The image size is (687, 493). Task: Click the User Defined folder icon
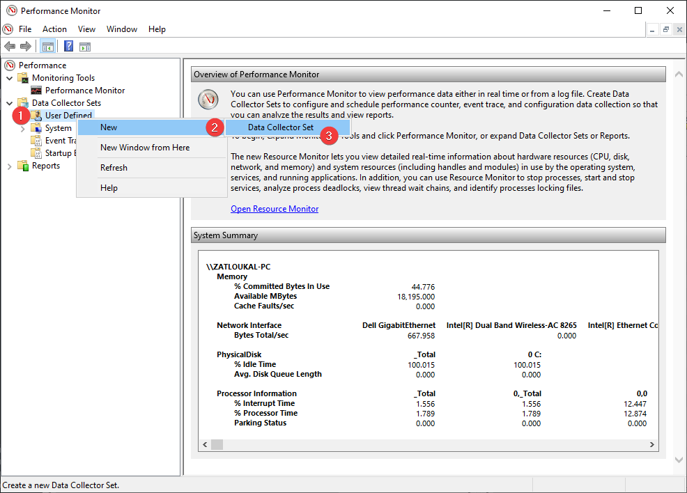point(37,116)
